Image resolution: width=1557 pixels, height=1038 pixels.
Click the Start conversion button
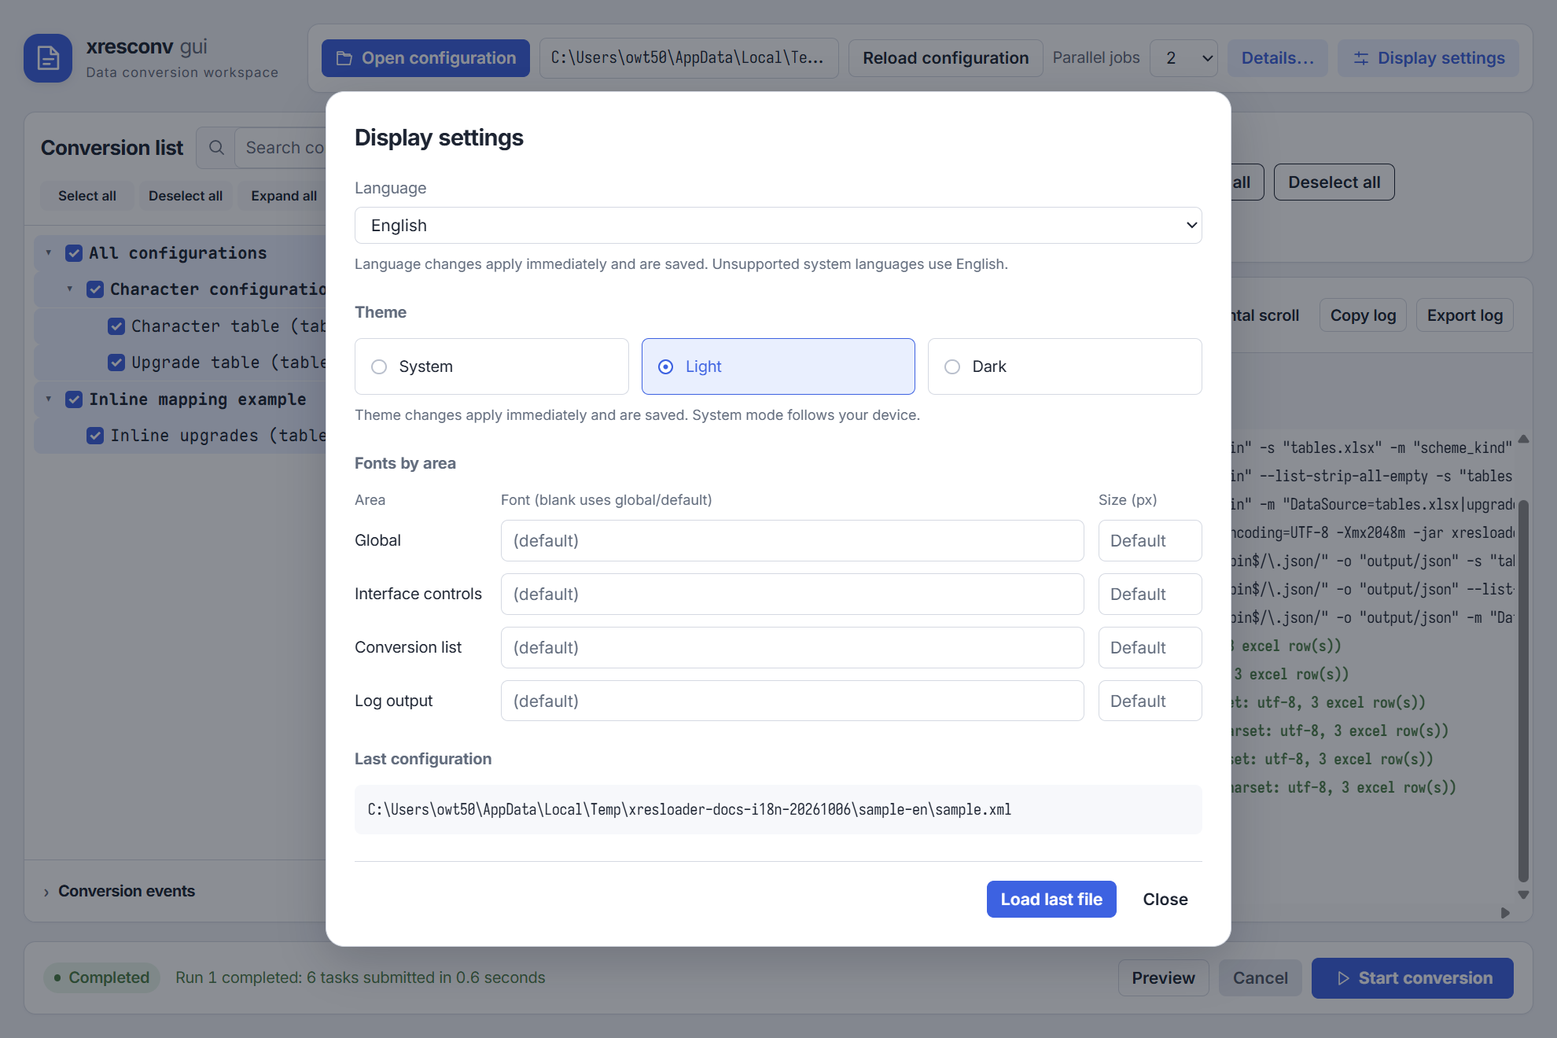tap(1412, 978)
